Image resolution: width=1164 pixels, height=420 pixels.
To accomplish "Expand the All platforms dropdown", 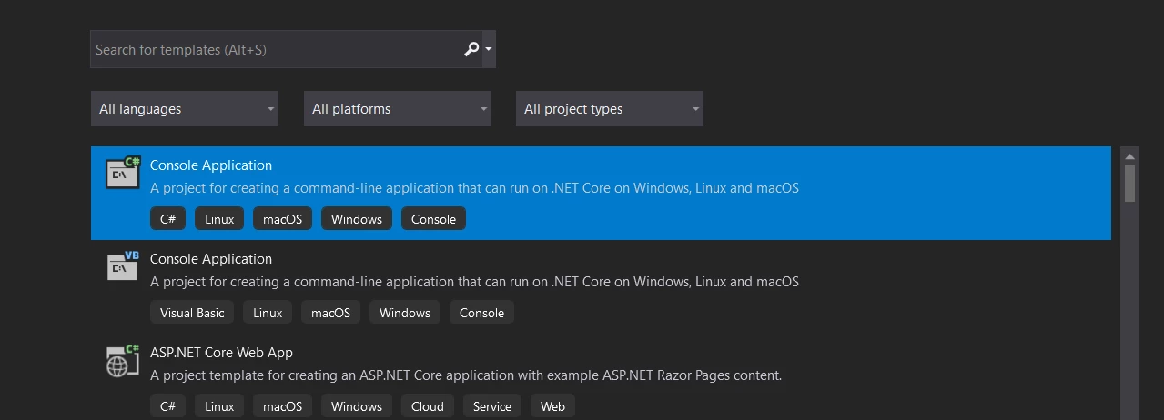I will [398, 109].
